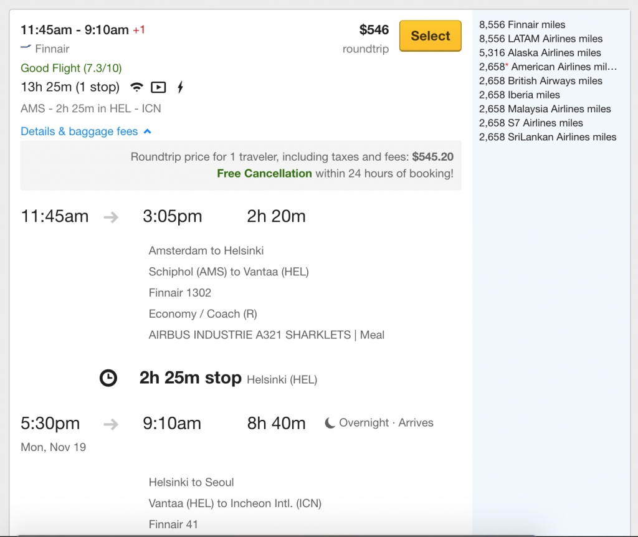Click Helsinki to Seoul route text

coord(191,482)
